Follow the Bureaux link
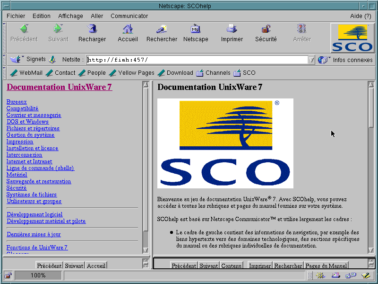Screen dimensions: 378x284 [x=17, y=102]
